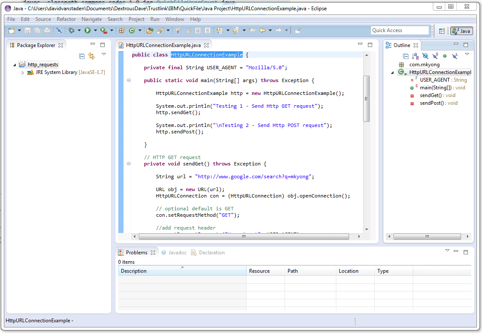Toggle Link with Editor in Package Explorer
482x333 pixels.
91,56
